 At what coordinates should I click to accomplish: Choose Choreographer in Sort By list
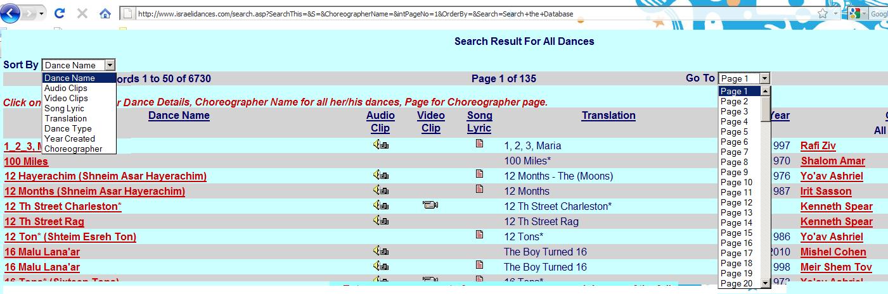pos(79,149)
